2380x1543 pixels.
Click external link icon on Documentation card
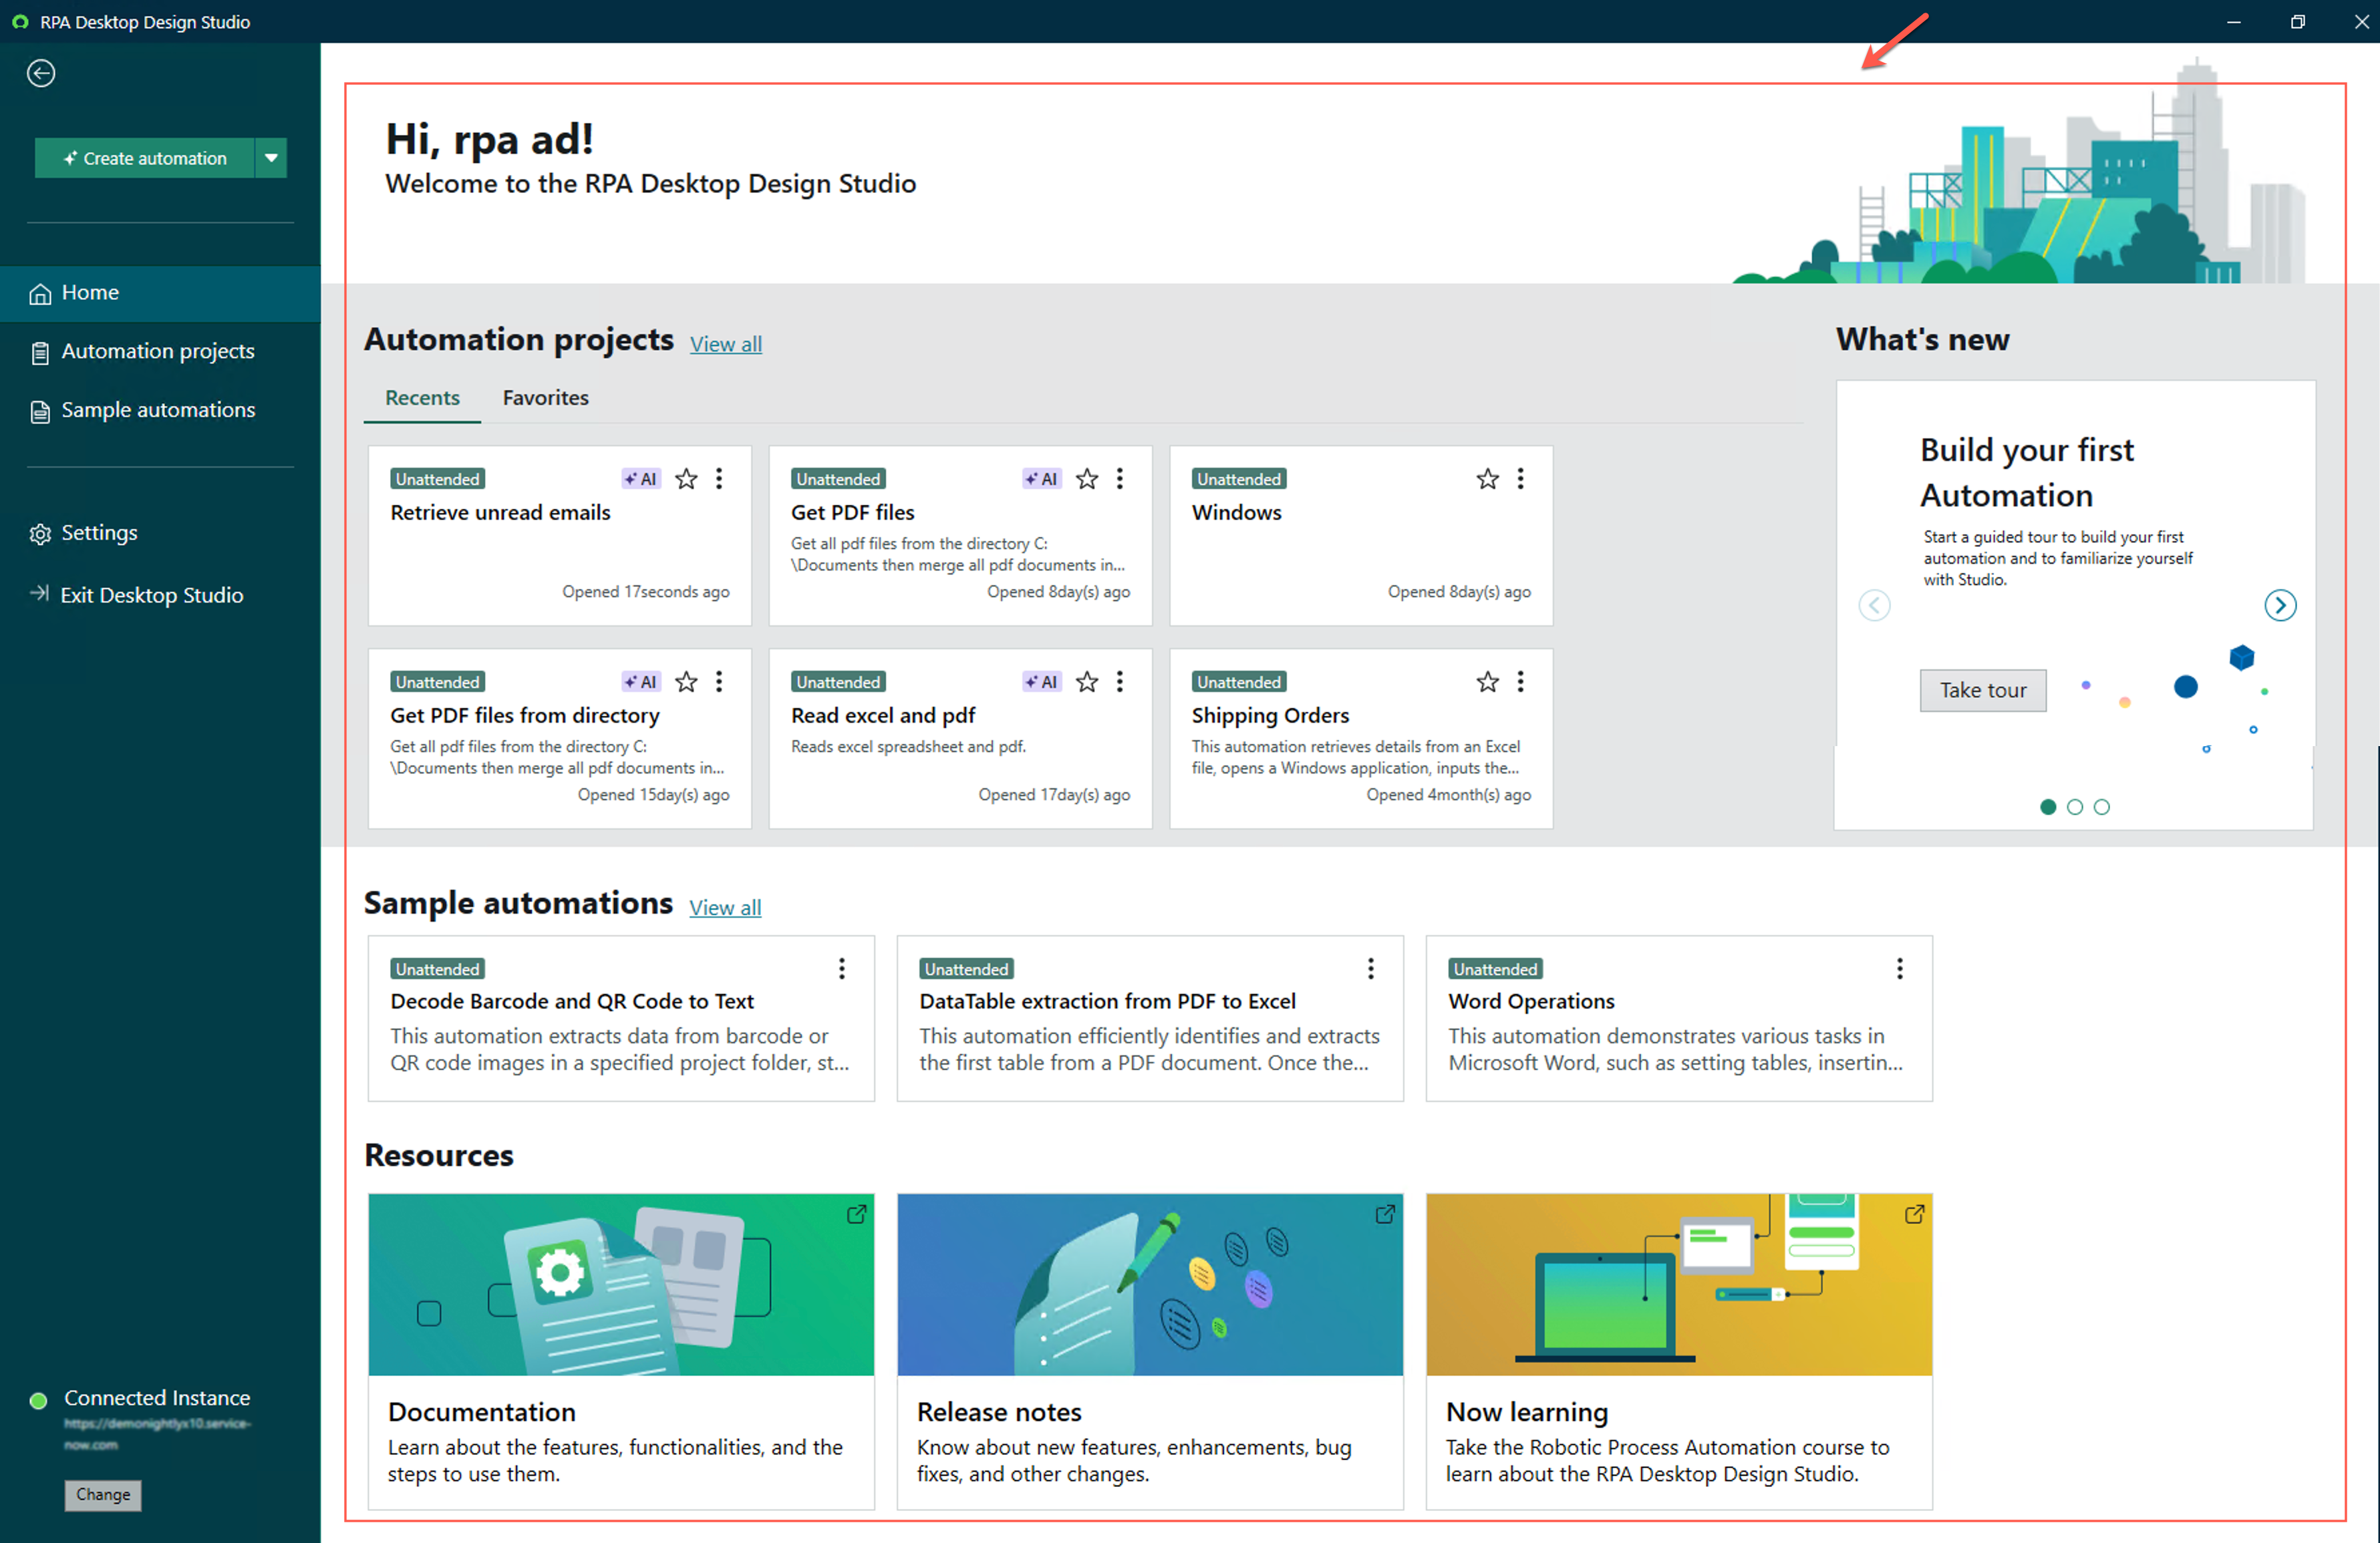click(857, 1214)
